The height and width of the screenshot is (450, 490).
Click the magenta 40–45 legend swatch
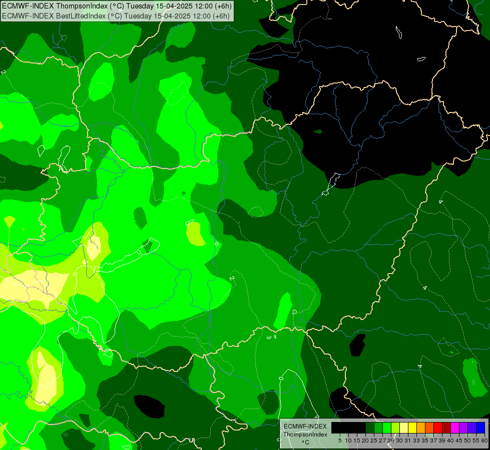tap(454, 427)
